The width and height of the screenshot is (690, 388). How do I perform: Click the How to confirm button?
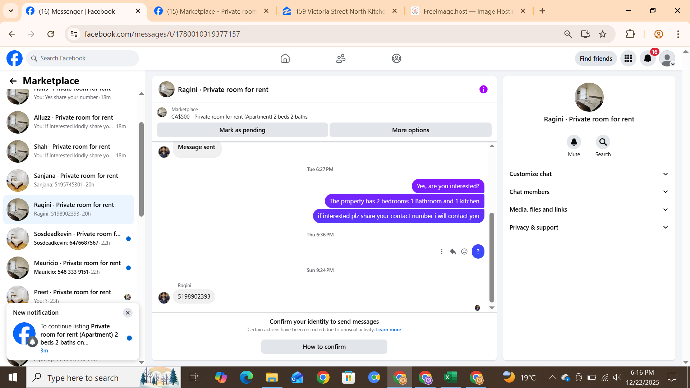(324, 347)
